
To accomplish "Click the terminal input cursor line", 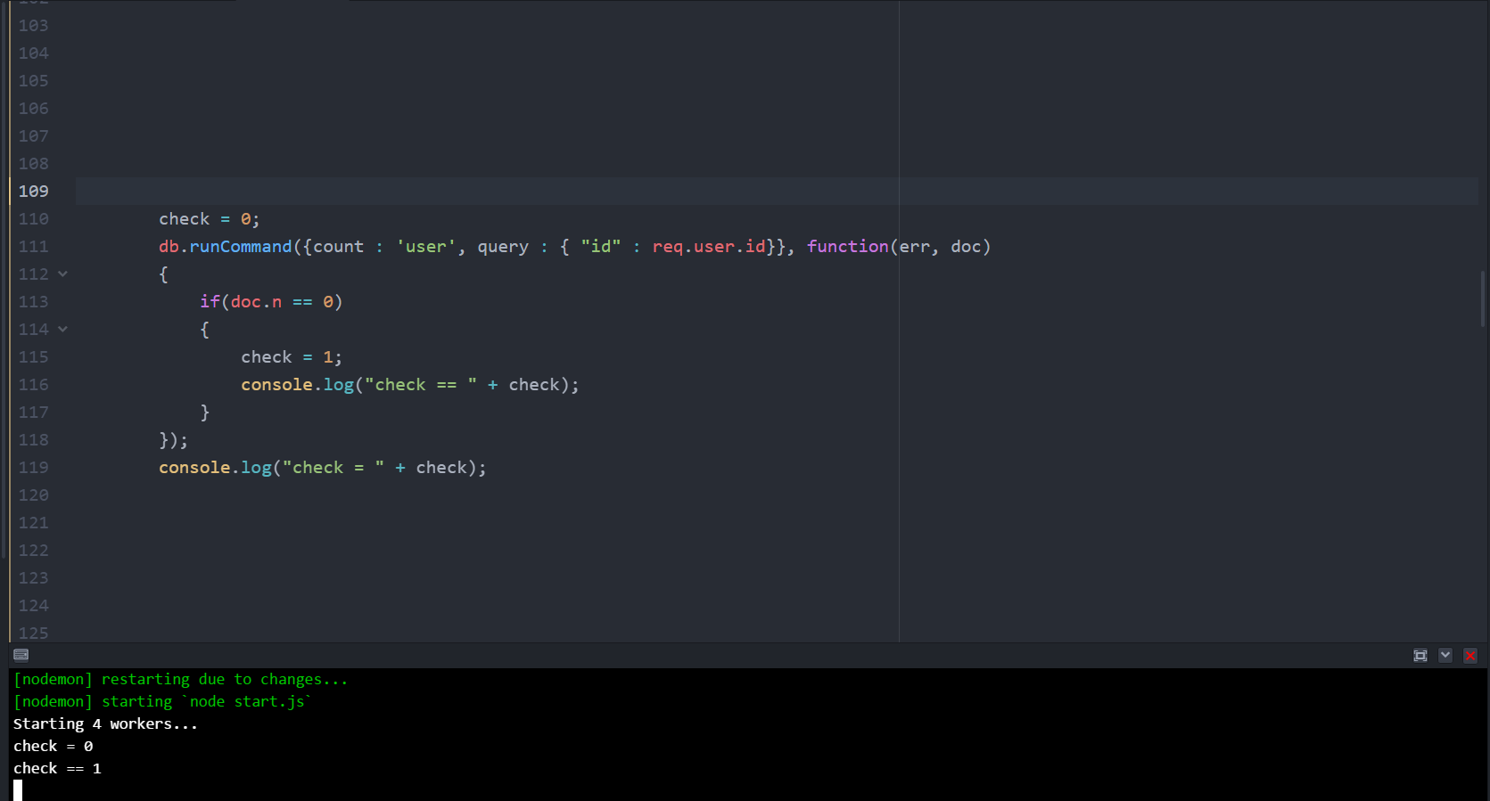I will [x=18, y=790].
